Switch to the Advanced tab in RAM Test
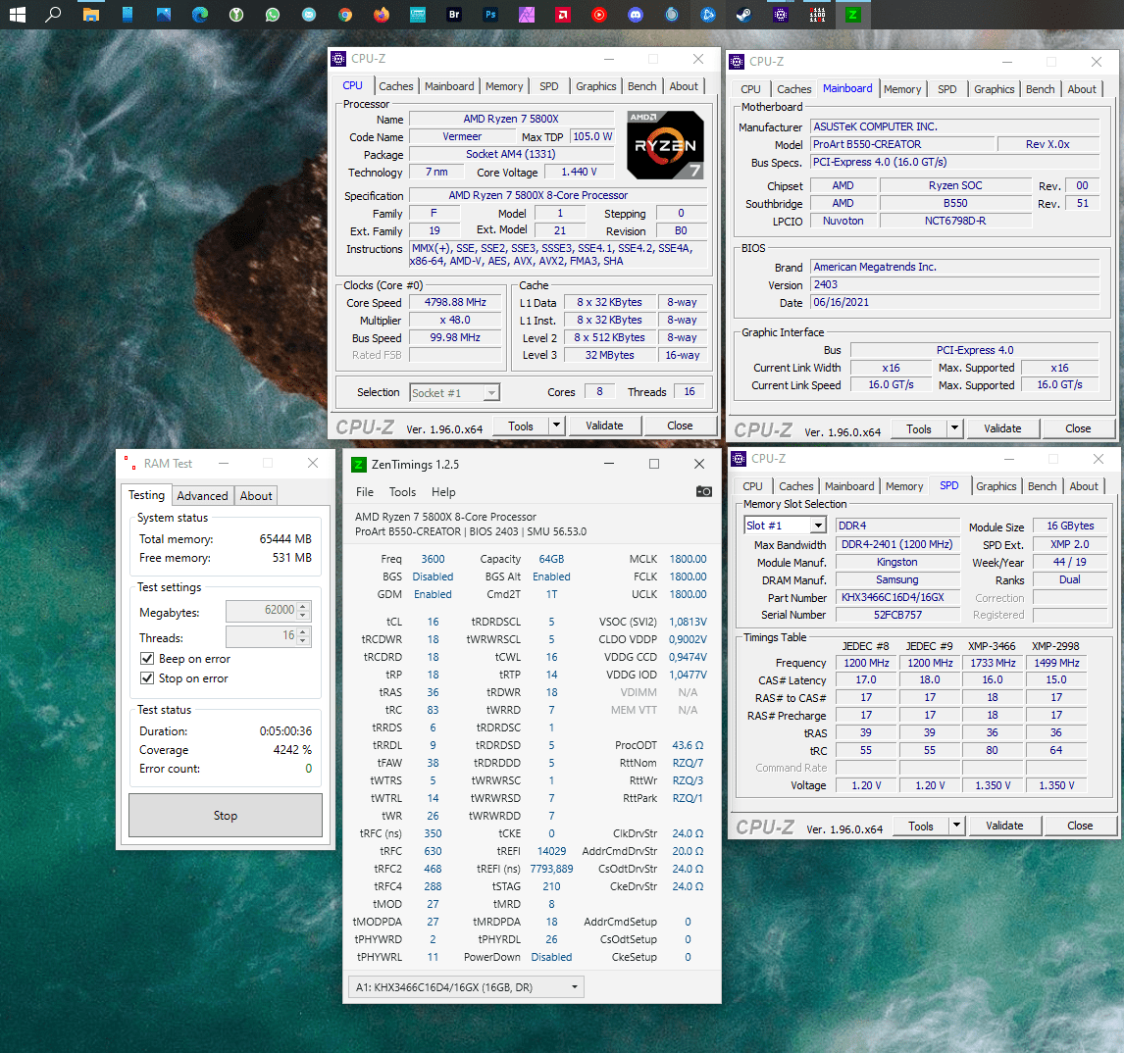 202,495
